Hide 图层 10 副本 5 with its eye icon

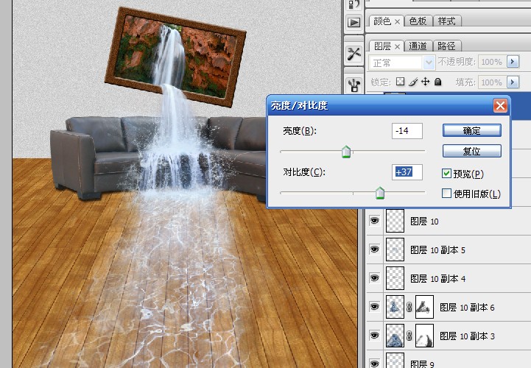tap(374, 250)
